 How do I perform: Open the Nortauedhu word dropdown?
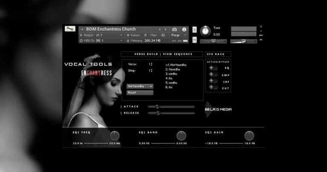coord(140,86)
